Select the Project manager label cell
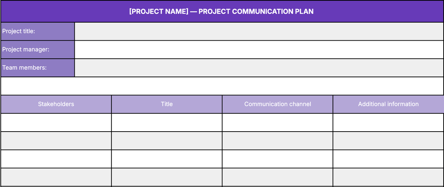444x187 pixels. point(37,50)
